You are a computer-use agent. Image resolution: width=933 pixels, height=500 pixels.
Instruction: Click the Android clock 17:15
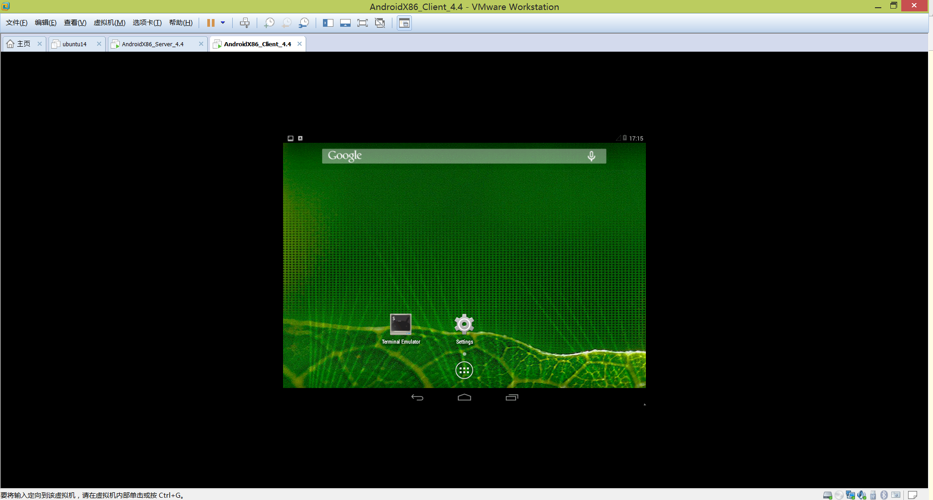tap(636, 138)
